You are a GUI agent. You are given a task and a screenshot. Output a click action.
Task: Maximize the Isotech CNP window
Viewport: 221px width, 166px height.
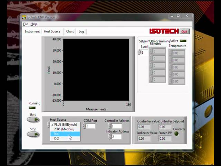pos(178,16)
